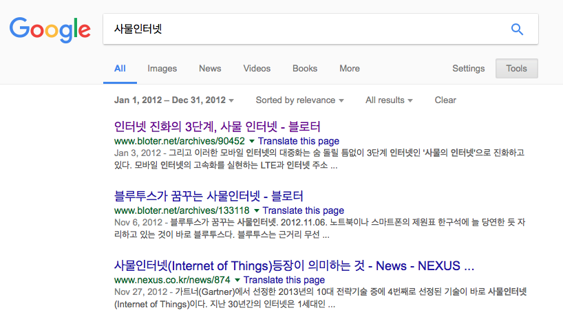Open the NEXUS Internet of Things result
The height and width of the screenshot is (330, 563).
click(x=294, y=266)
